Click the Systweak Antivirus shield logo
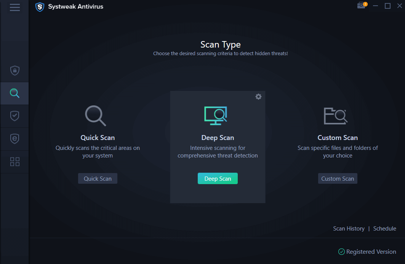Screen dimensions: 405x264 [40, 6]
